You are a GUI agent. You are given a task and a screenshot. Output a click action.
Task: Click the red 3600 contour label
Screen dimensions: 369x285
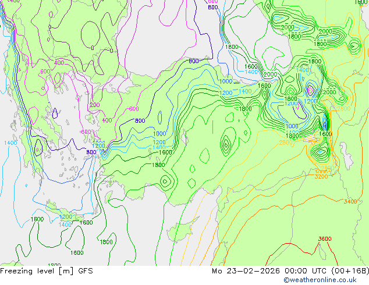click(325, 239)
